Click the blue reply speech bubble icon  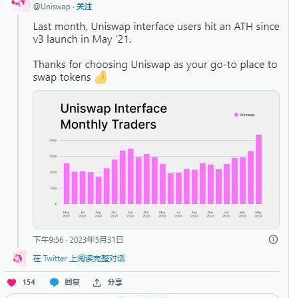pos(54,282)
